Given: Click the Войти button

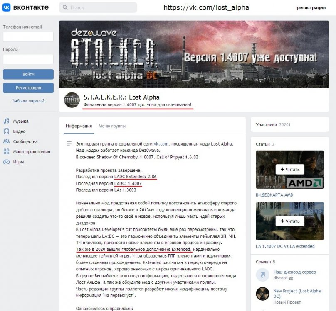Looking at the screenshot, I should pos(28,74).
